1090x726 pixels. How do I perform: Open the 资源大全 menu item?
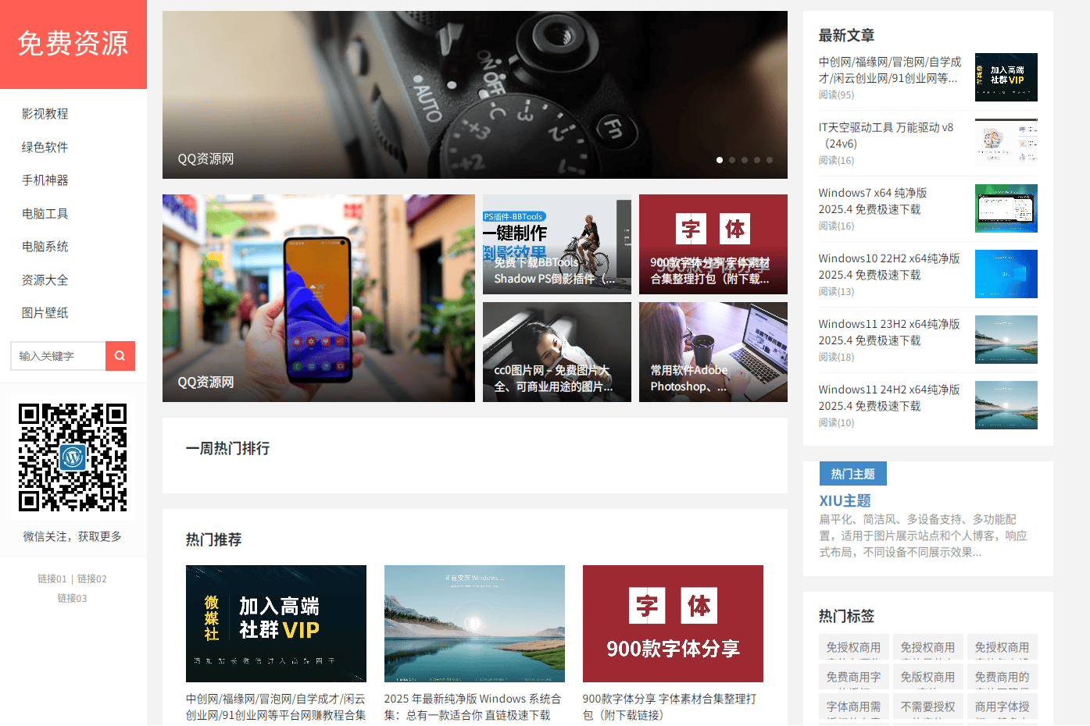45,279
